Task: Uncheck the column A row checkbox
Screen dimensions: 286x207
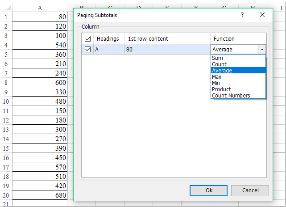Action: (87, 50)
